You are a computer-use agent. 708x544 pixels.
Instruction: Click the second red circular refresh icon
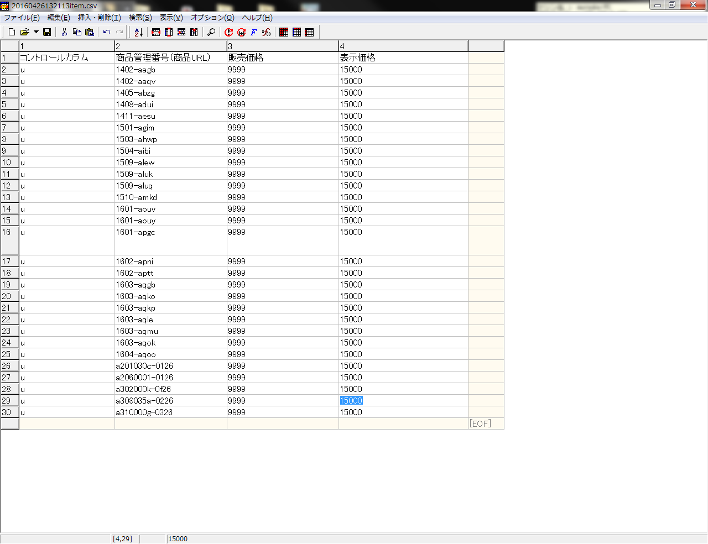(x=241, y=32)
